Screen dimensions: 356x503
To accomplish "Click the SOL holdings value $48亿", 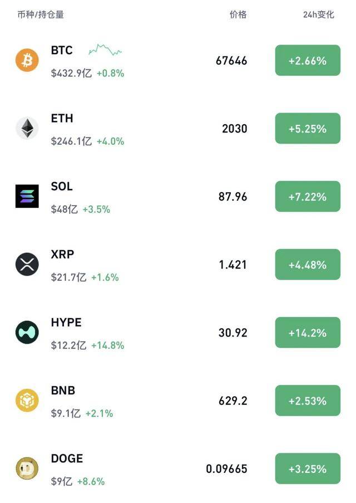I will (65, 209).
